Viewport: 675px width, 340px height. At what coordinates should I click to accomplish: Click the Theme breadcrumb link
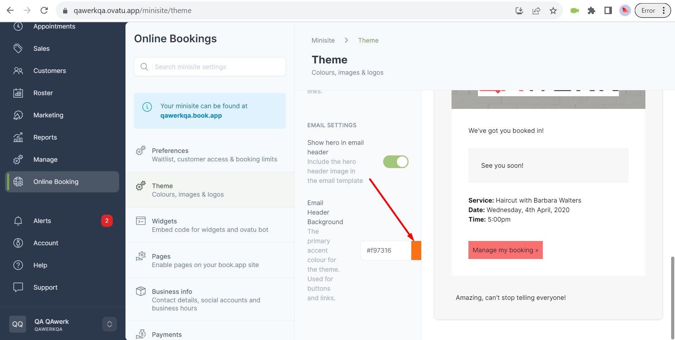(368, 41)
